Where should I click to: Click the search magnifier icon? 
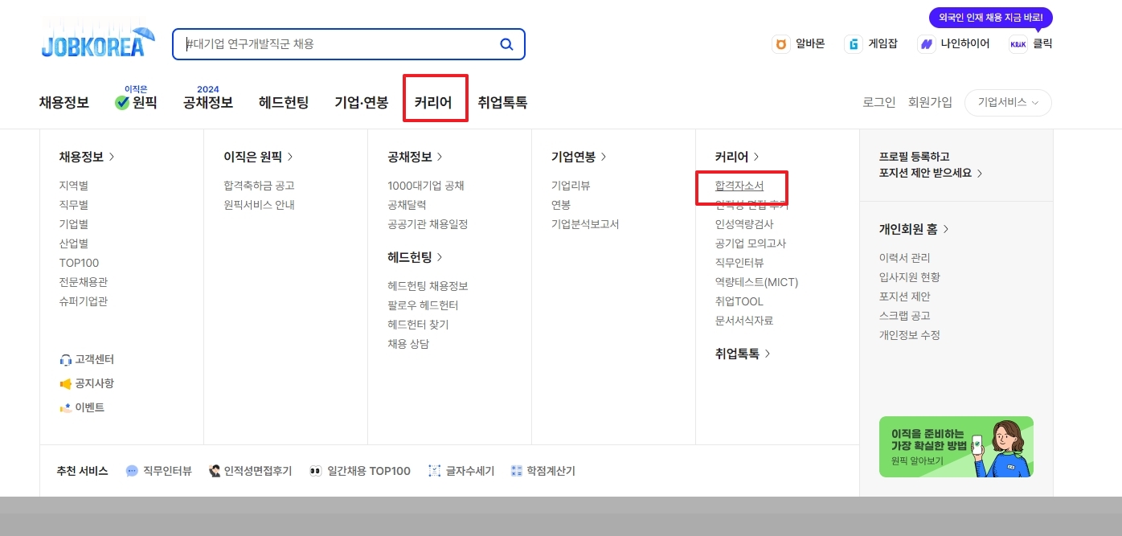tap(506, 44)
